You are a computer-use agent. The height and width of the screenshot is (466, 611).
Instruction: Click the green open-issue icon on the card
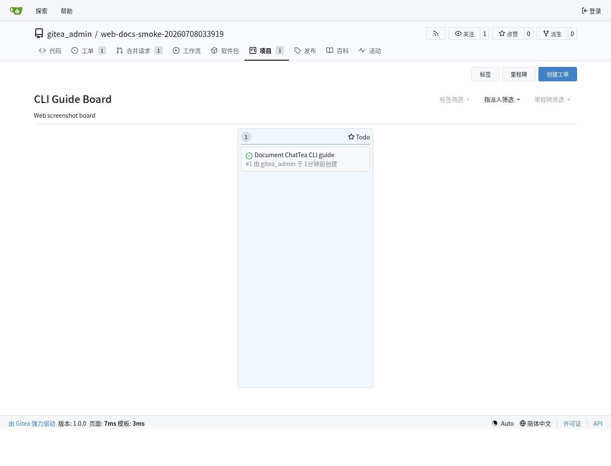coord(249,156)
